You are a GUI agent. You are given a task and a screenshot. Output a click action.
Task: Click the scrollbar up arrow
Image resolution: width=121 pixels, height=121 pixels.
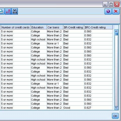click(116, 31)
